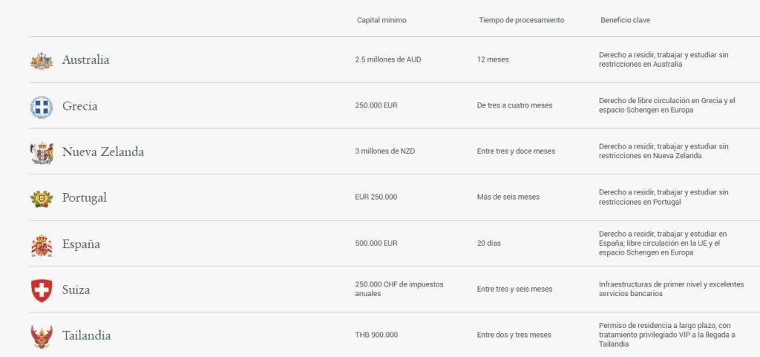Image resolution: width=760 pixels, height=357 pixels.
Task: Click the Portugal coat of arms icon
Action: 42,199
